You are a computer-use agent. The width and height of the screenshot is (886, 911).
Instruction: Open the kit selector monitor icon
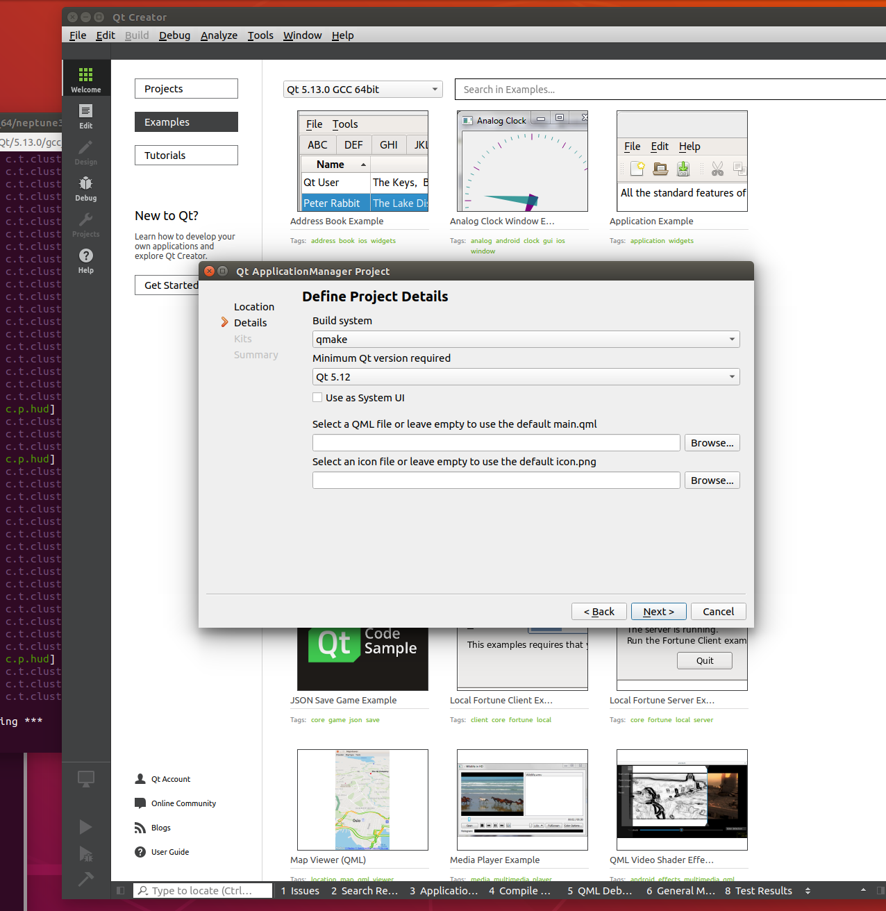click(x=85, y=779)
